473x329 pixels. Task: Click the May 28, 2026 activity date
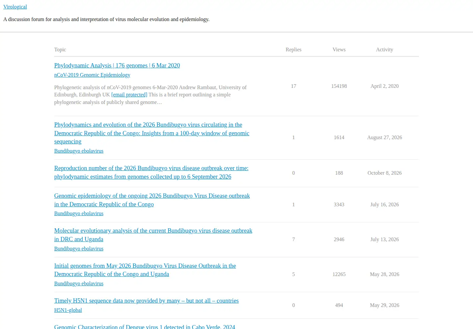point(385,274)
